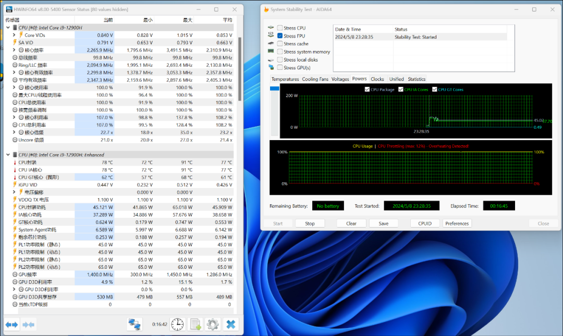Viewport: 563px width, 336px height.
Task: Open the Cooling Fans tab
Action: point(315,79)
